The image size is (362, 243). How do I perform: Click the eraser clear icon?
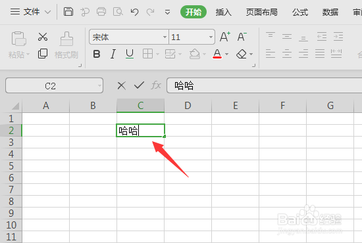[x=242, y=54]
